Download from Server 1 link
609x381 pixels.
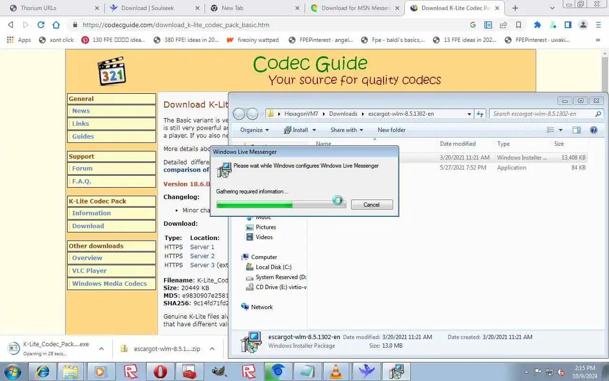click(202, 247)
